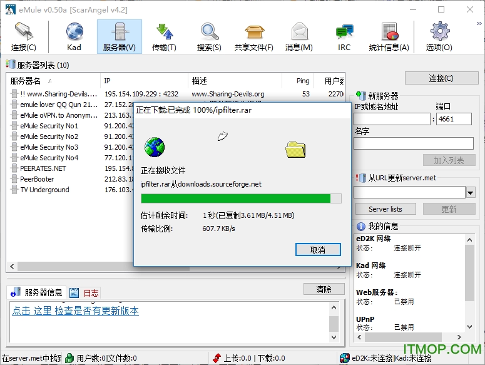Click the Clear log button
The image size is (485, 365).
click(x=324, y=289)
